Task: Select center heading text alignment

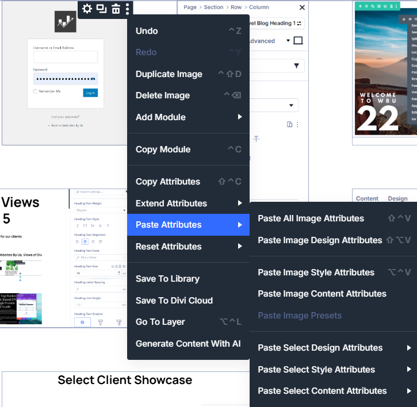Action: click(x=85, y=241)
